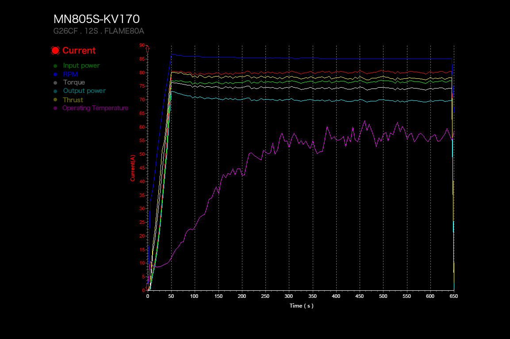Select the Torque series
Viewport: 510px width, 339px height.
tap(74, 82)
